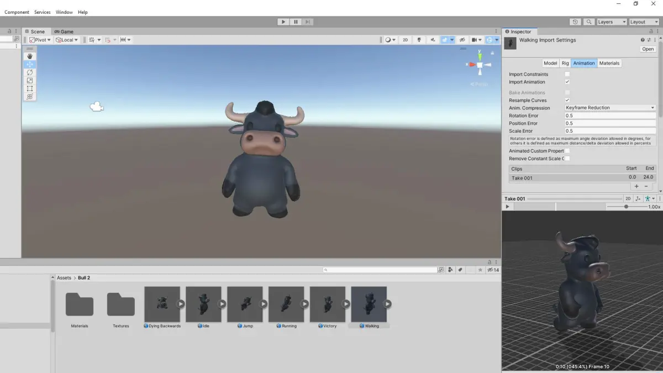Open the draw mode shading dropdown
The width and height of the screenshot is (663, 373).
[x=391, y=40]
